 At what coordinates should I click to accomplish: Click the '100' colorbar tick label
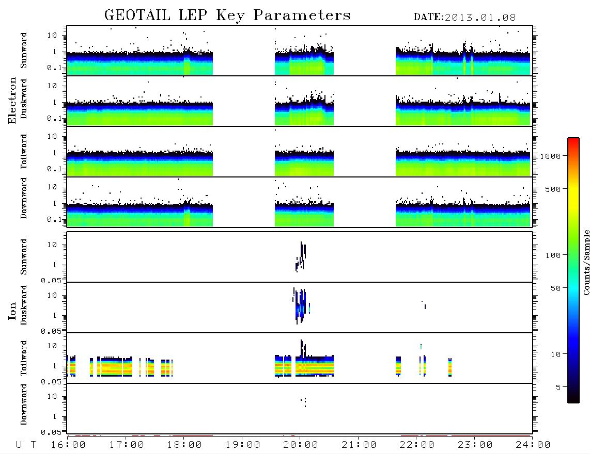pos(553,255)
